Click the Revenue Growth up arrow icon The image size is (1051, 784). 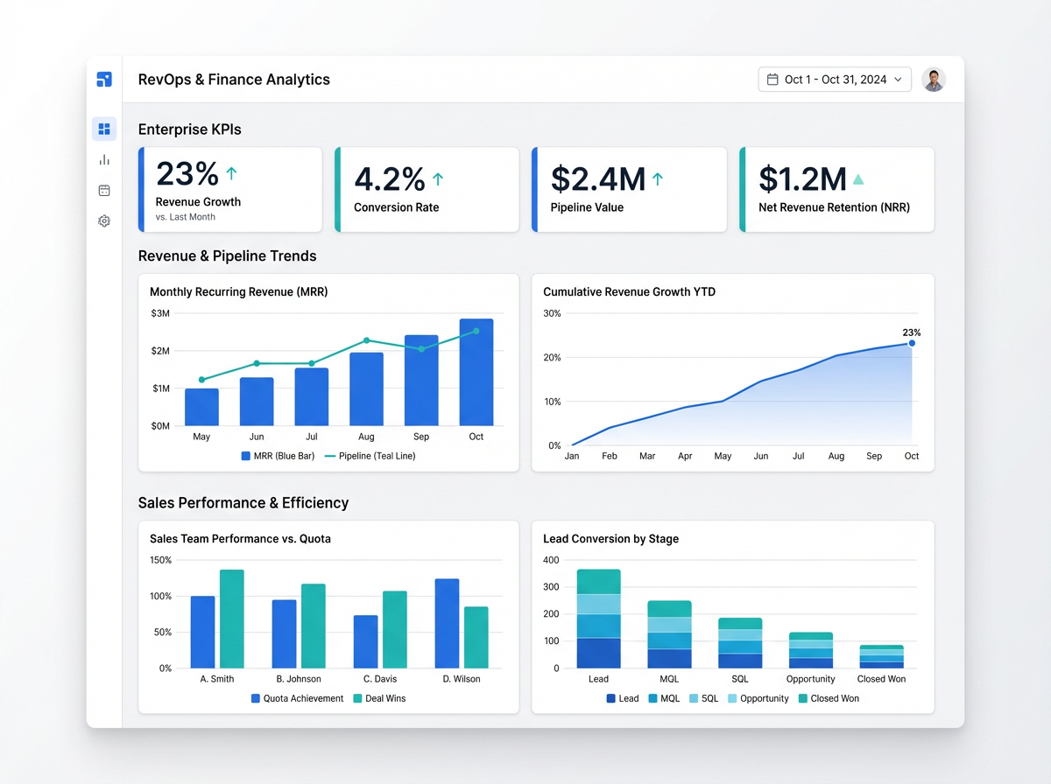click(231, 173)
